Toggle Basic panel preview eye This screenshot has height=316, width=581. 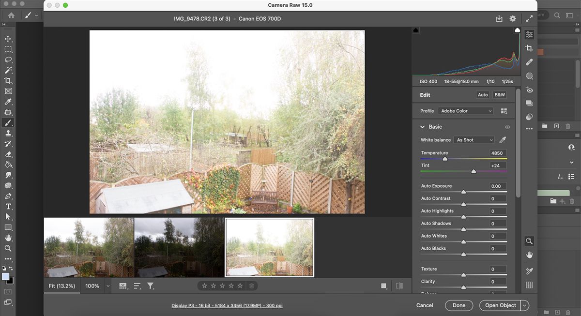point(507,126)
